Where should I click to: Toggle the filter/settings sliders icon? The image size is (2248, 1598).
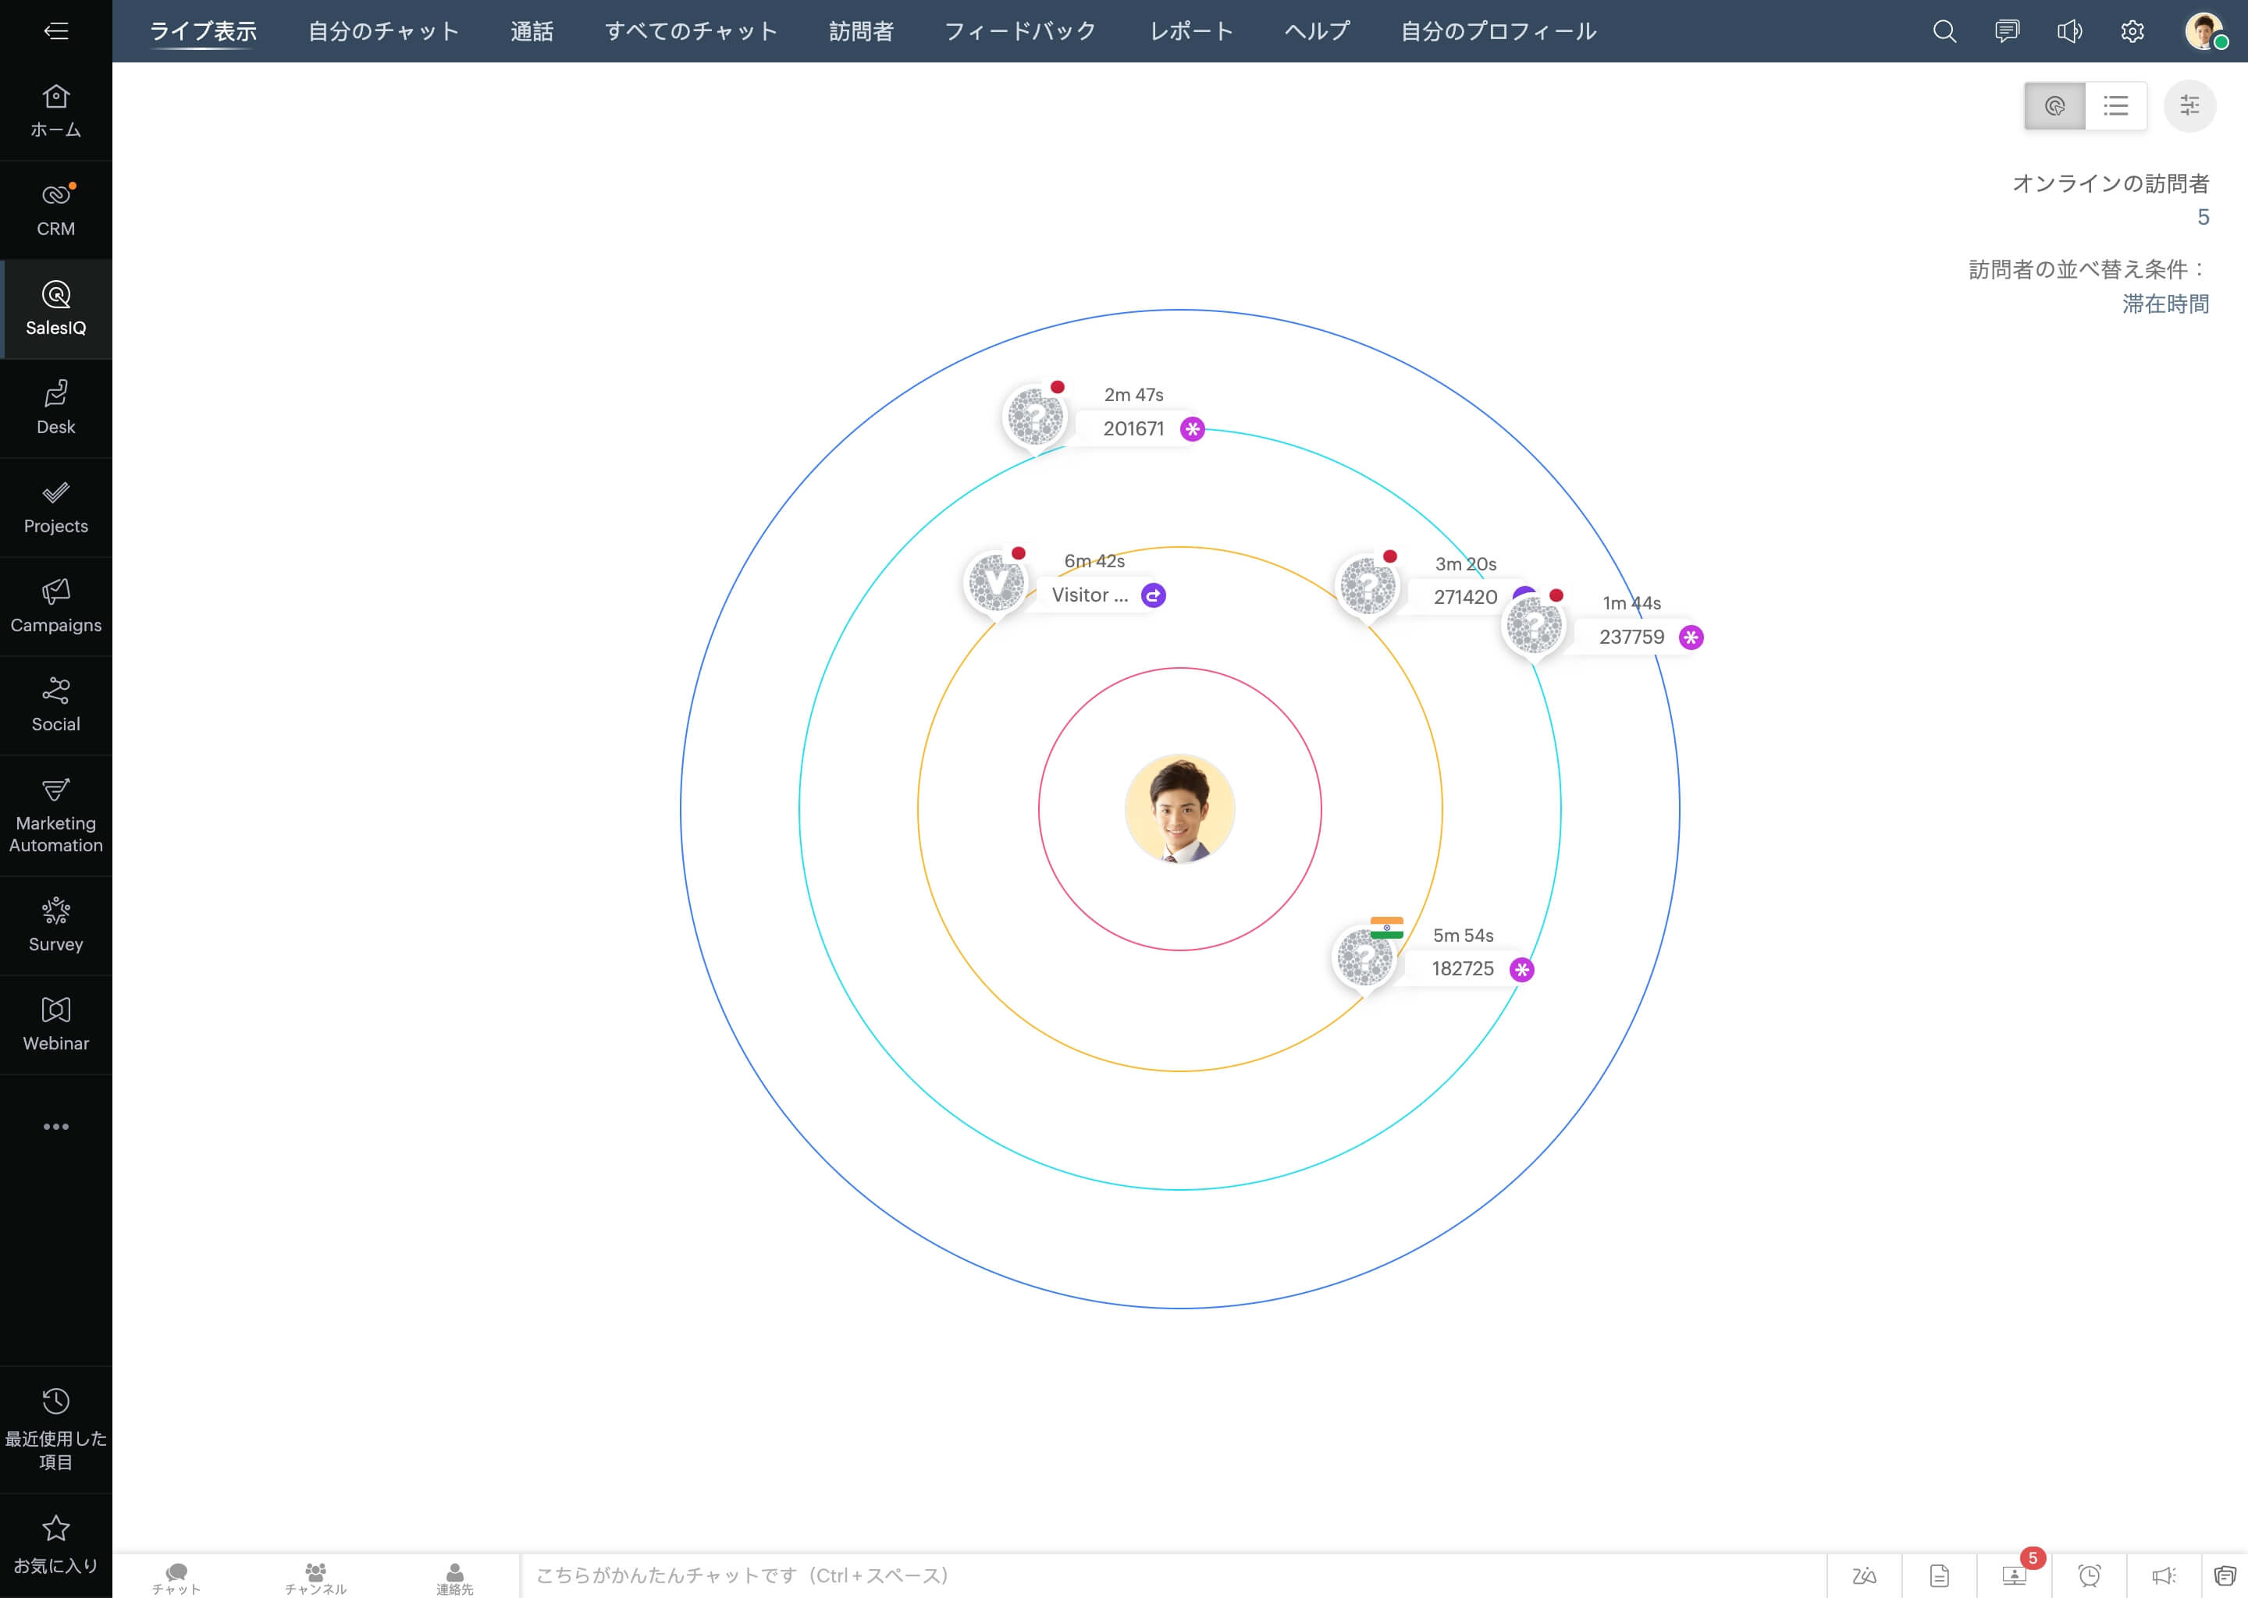(2187, 105)
